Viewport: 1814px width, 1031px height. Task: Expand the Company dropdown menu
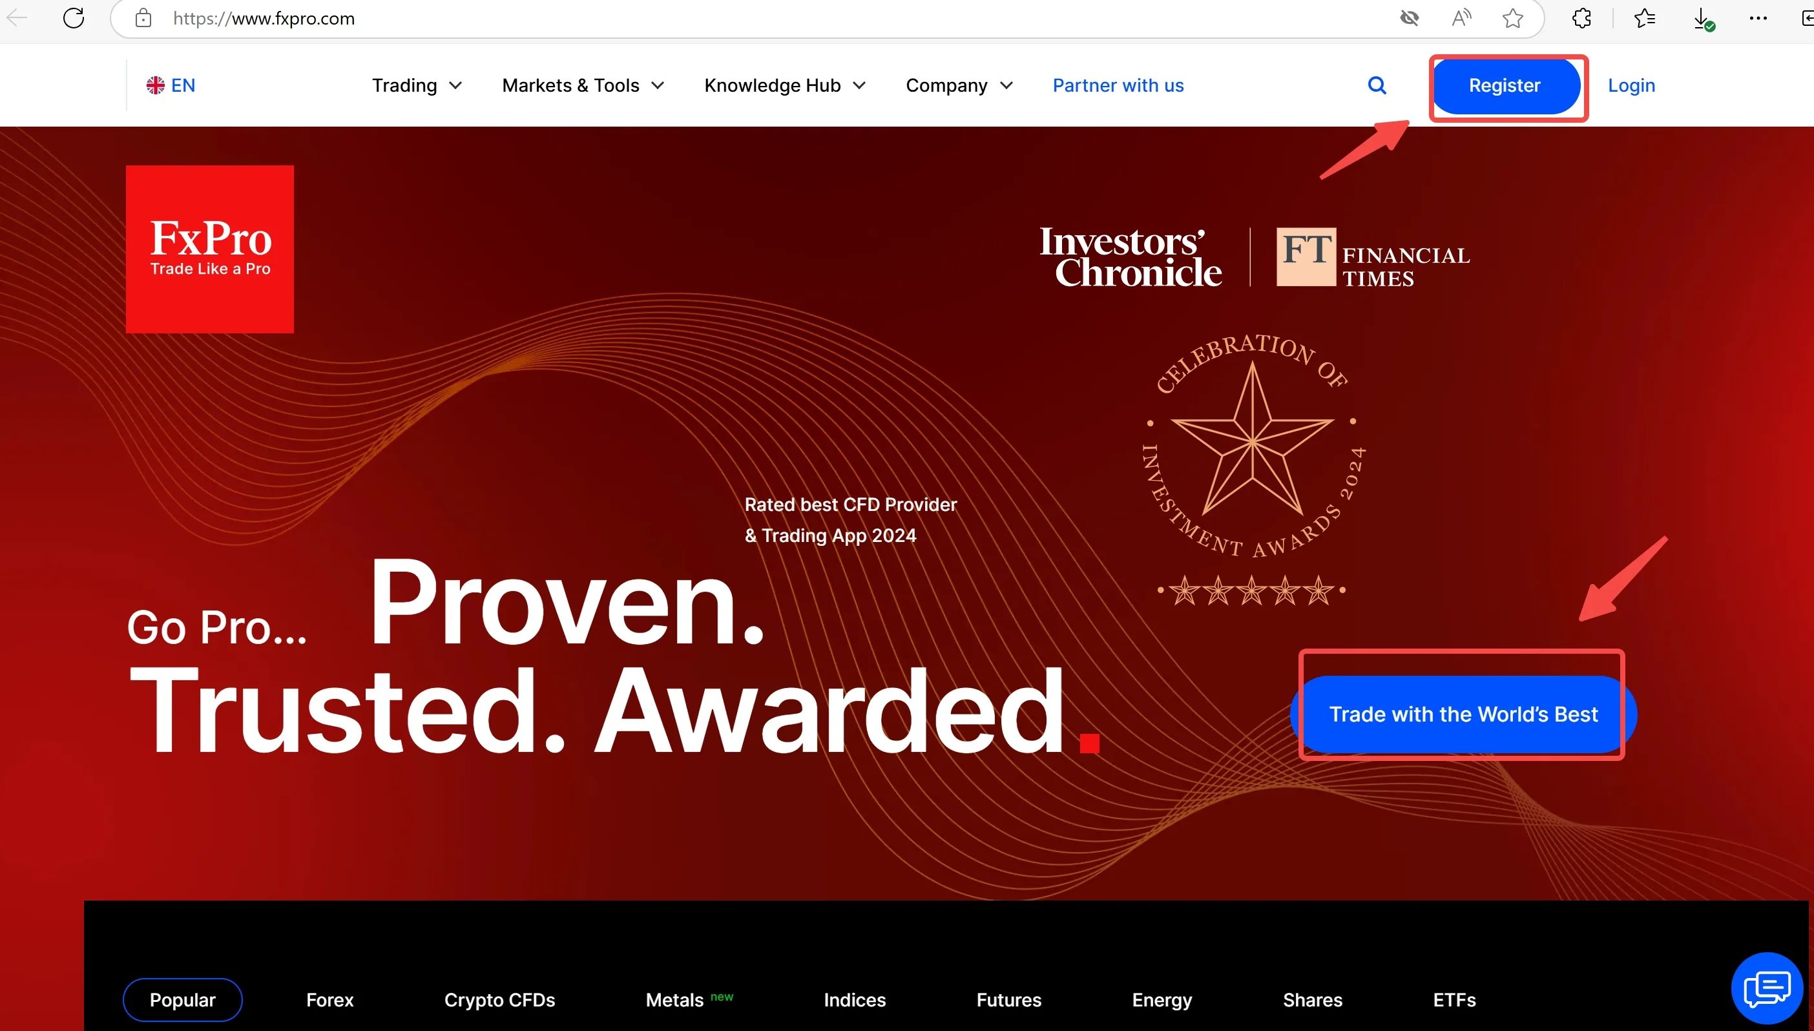click(959, 86)
